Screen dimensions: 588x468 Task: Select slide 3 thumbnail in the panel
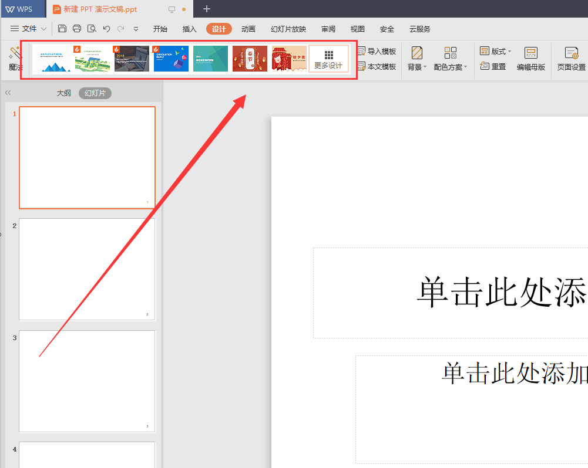(x=87, y=381)
